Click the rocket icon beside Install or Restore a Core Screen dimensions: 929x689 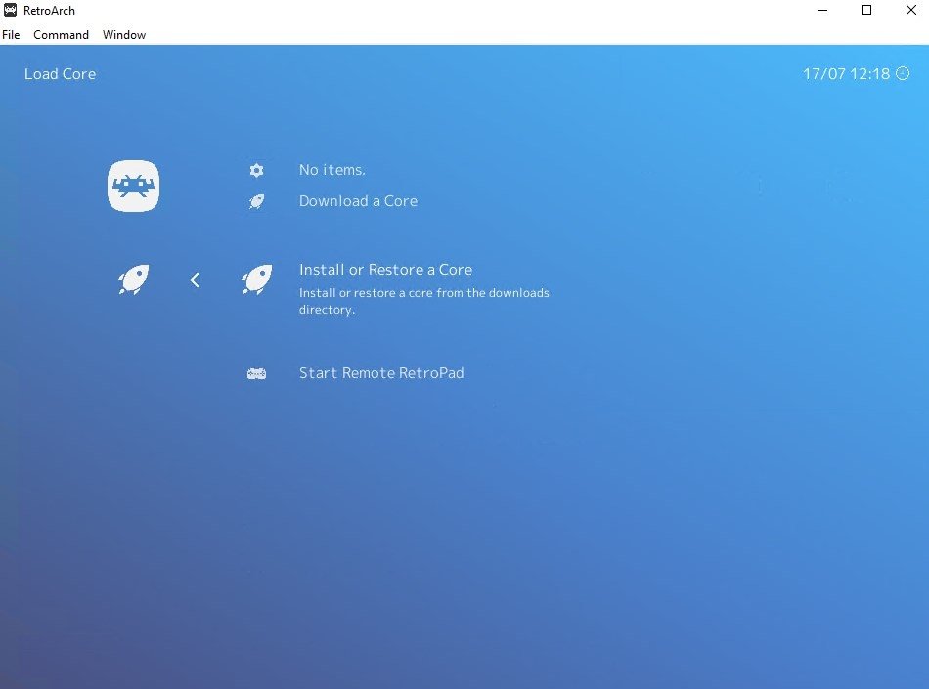(256, 280)
